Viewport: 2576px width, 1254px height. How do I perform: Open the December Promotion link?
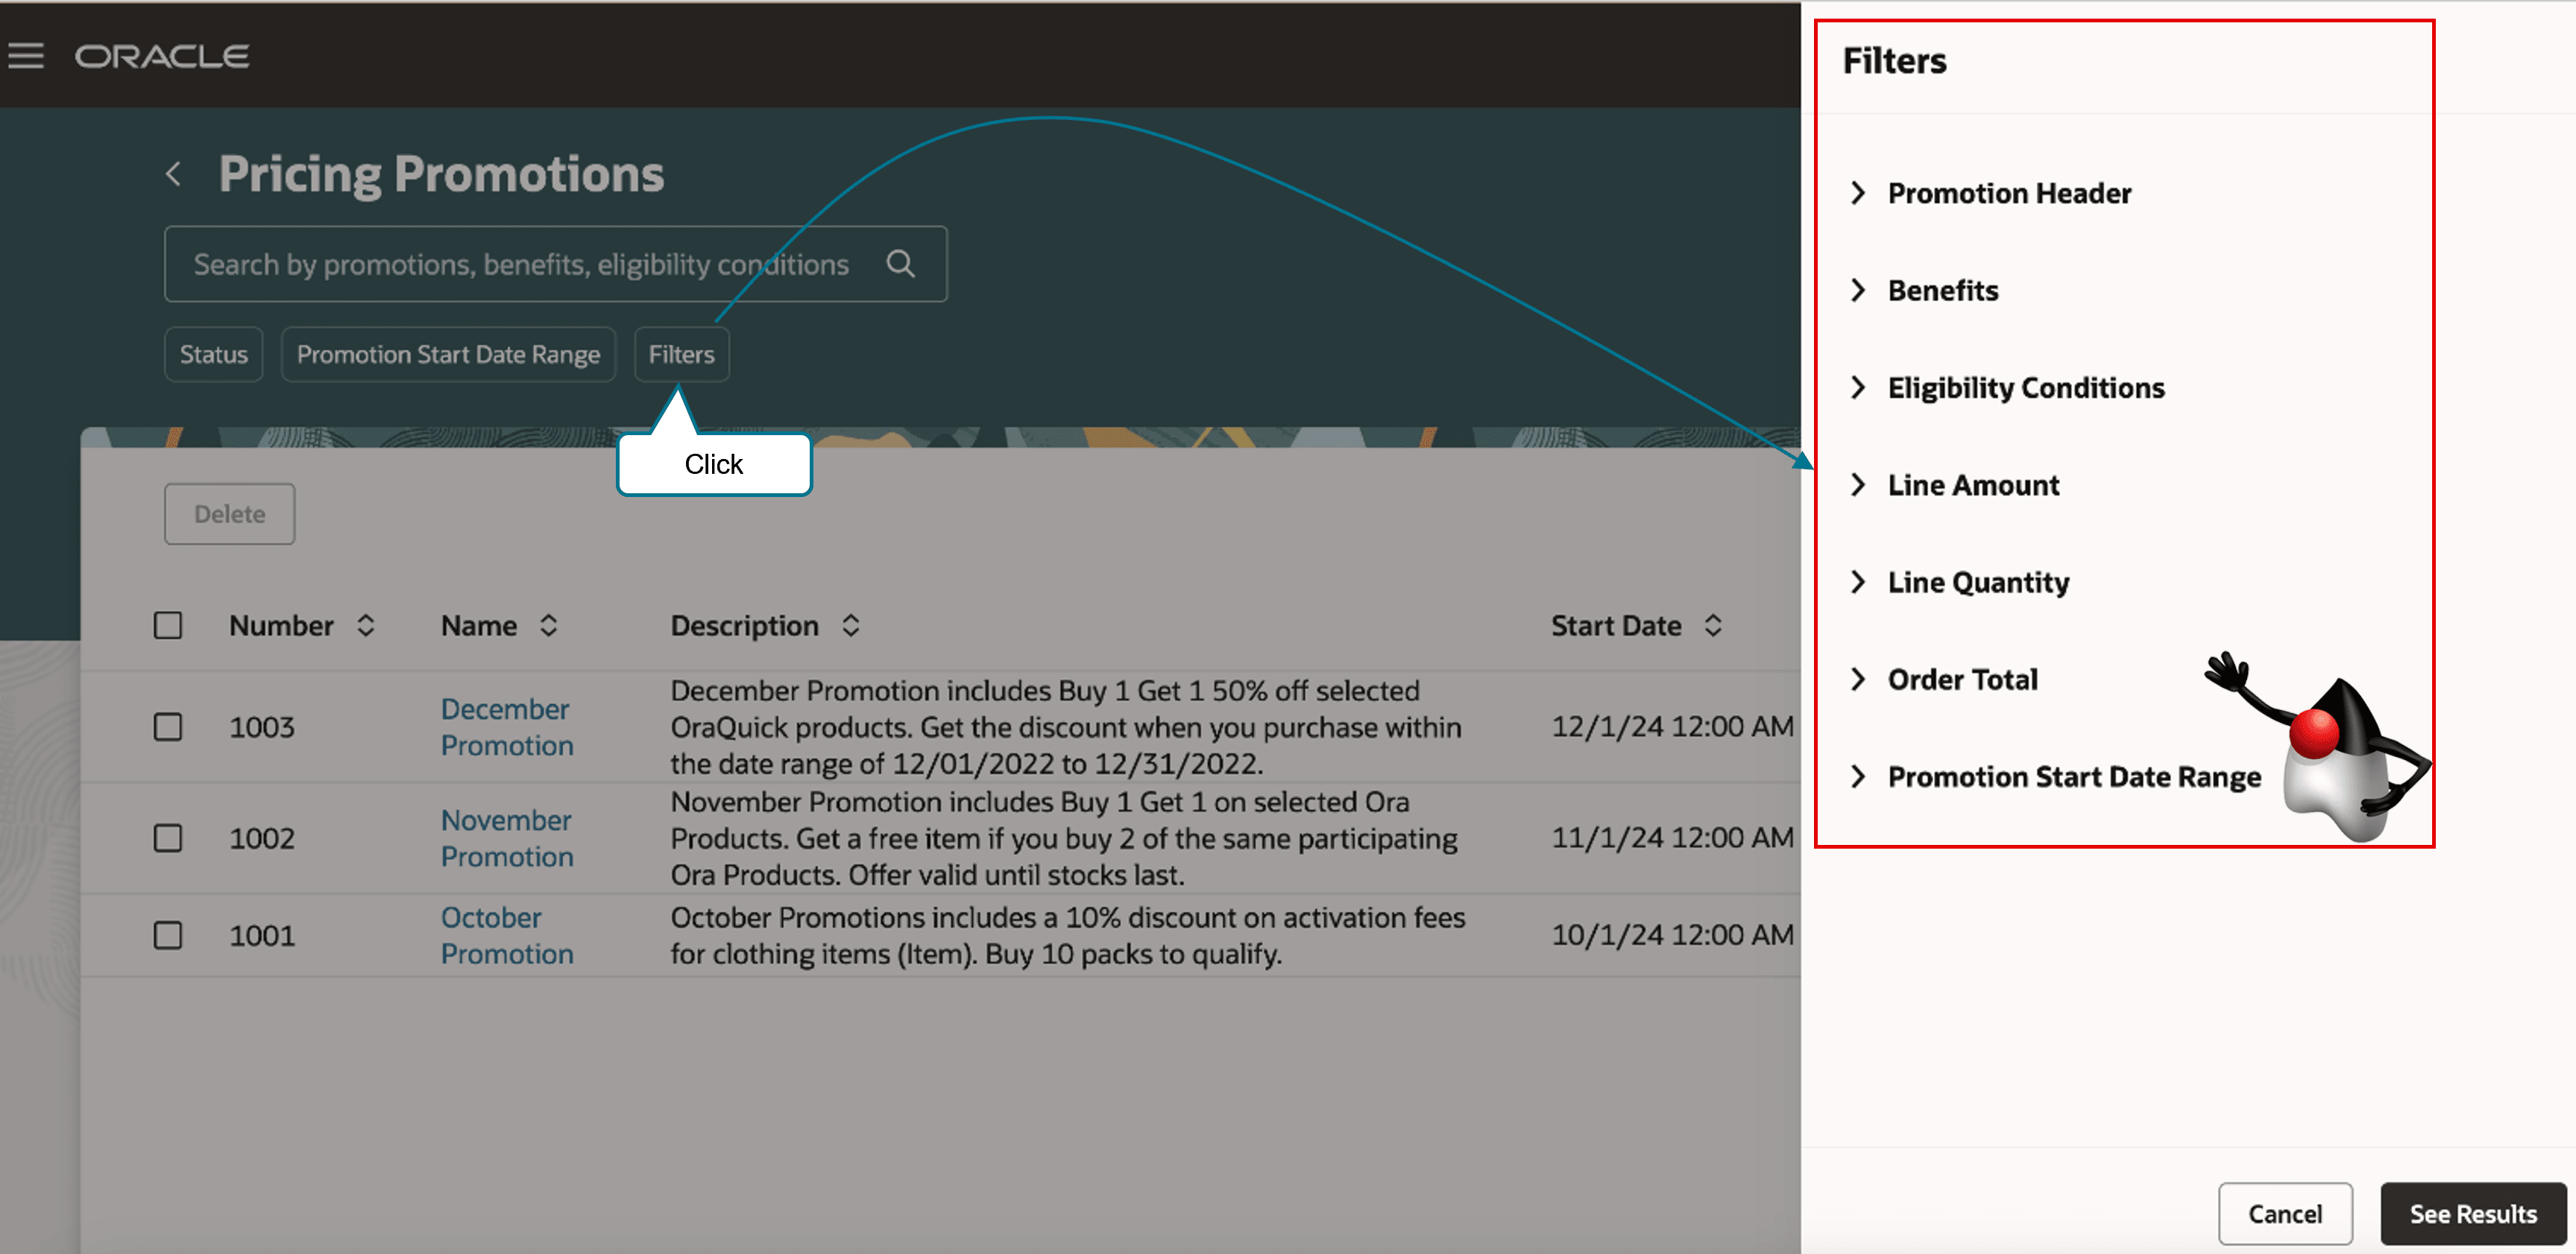pyautogui.click(x=506, y=726)
